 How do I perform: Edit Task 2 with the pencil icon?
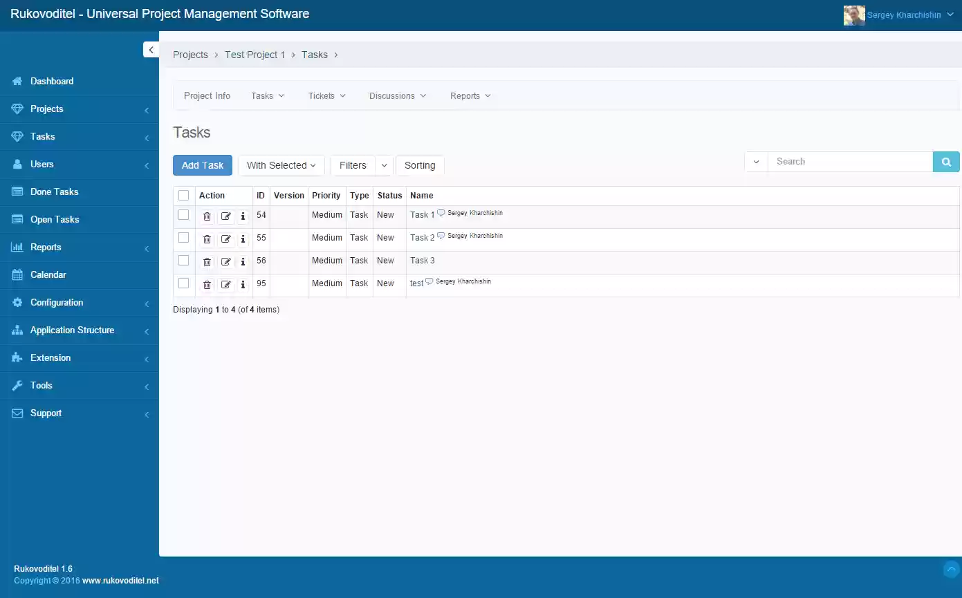225,239
